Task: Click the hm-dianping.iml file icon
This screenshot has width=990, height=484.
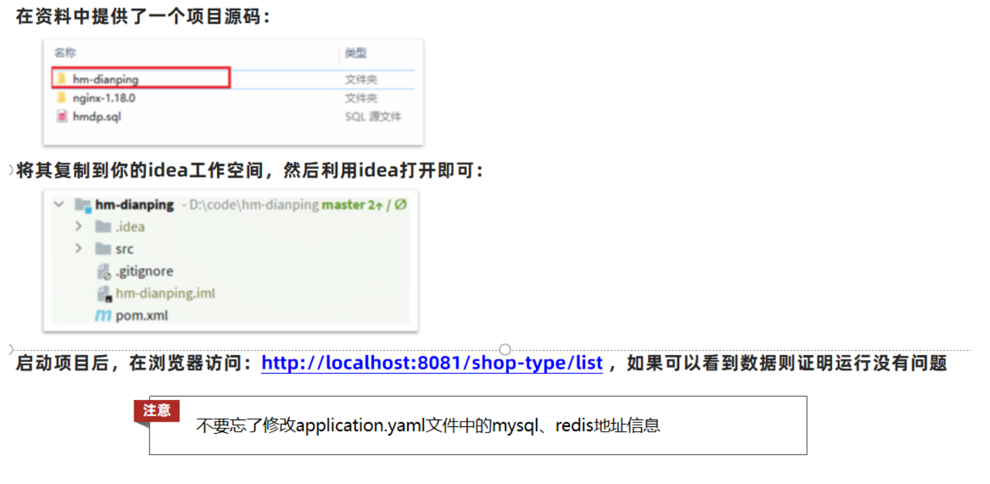Action: pos(104,294)
